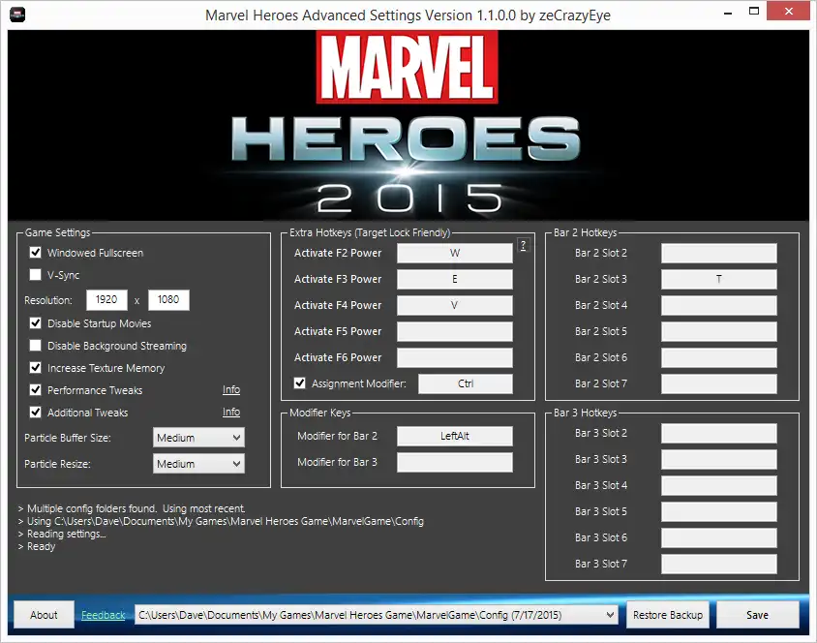Toggle Increase Texture Memory checkbox
Image resolution: width=817 pixels, height=643 pixels.
point(36,368)
